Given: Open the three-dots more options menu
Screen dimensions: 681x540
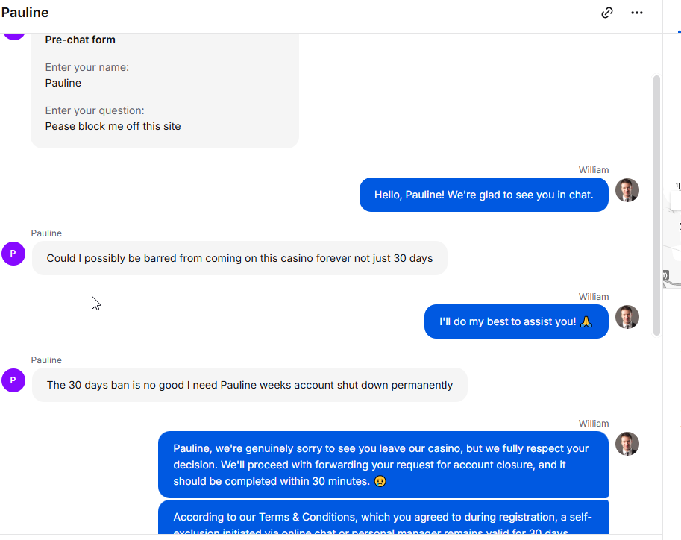Looking at the screenshot, I should tap(637, 13).
